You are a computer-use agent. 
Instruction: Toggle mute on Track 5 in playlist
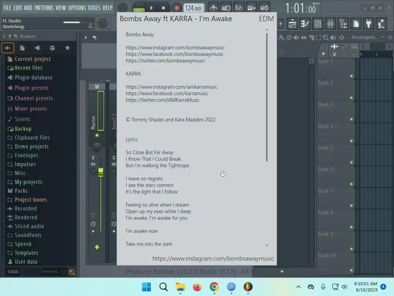point(351,163)
